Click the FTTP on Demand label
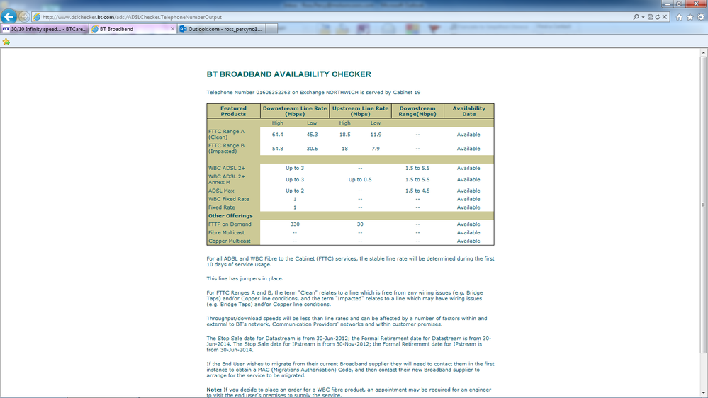The height and width of the screenshot is (398, 708). click(x=230, y=224)
